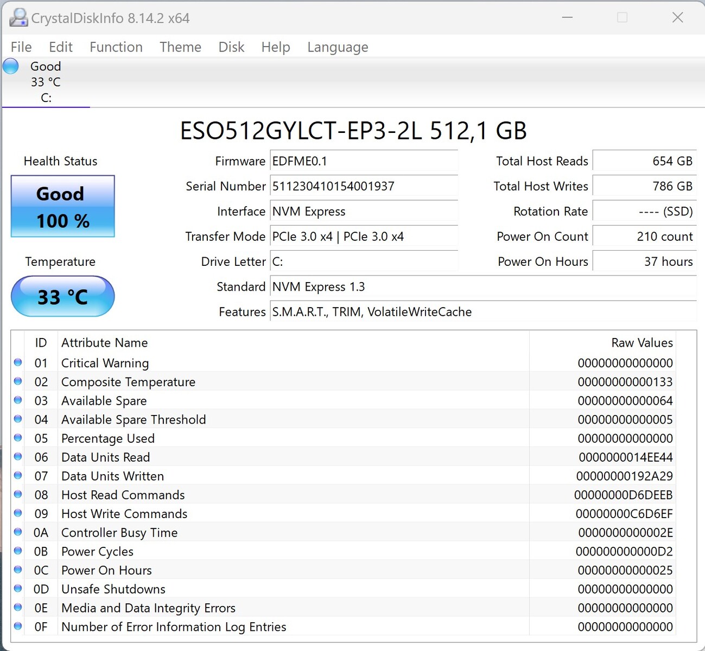Click the Power On Count value 210 count
The height and width of the screenshot is (651, 705).
pos(644,237)
